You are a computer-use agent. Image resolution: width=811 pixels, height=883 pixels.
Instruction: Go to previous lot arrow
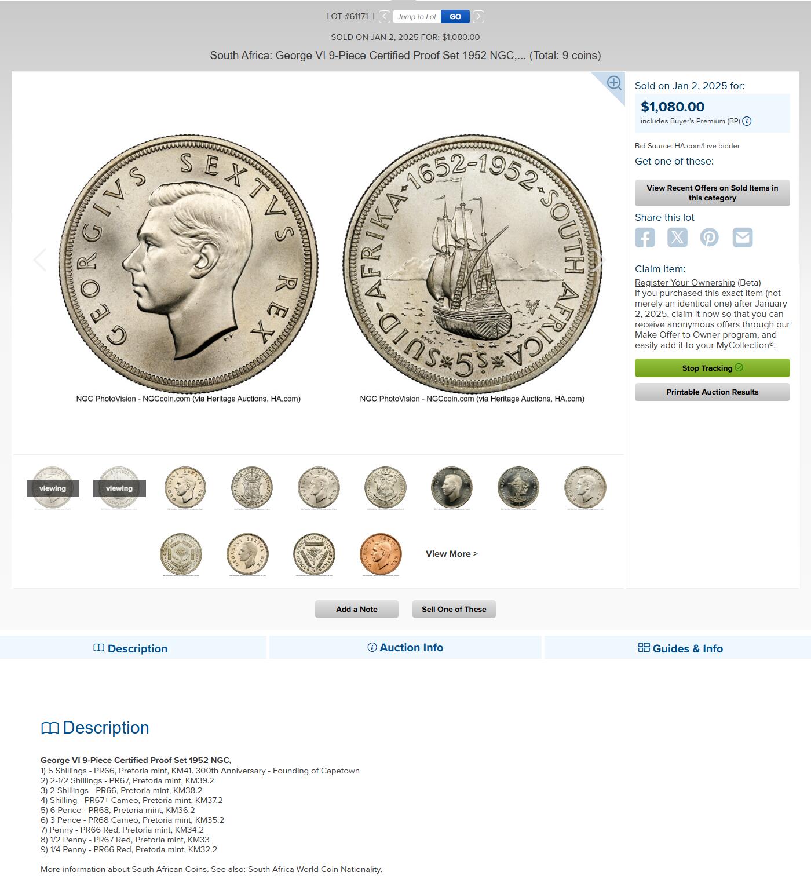coord(385,17)
